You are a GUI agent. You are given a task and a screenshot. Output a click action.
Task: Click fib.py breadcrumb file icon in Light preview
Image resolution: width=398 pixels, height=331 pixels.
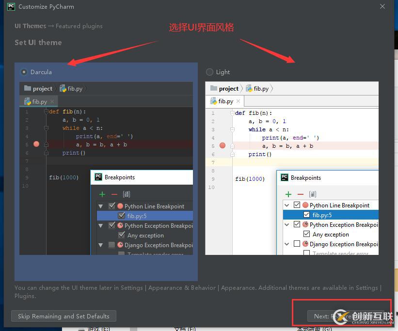coord(249,88)
